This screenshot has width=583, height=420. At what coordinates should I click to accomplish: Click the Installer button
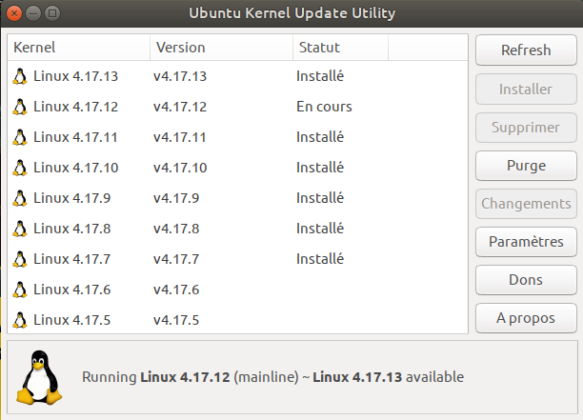526,90
